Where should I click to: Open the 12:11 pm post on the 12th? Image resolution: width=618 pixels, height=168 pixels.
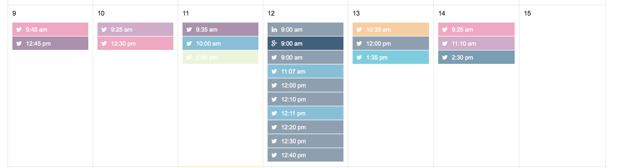coord(306,113)
